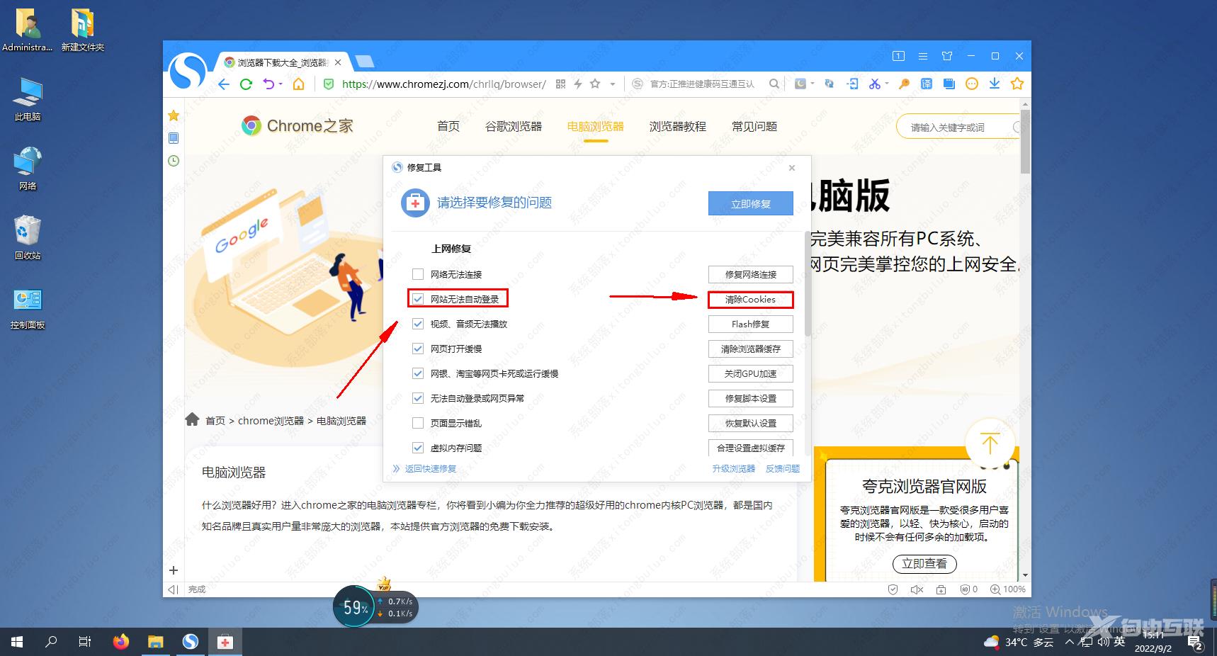This screenshot has width=1217, height=656.
Task: Expand the night mode dropdown arrow
Action: pyautogui.click(x=813, y=84)
